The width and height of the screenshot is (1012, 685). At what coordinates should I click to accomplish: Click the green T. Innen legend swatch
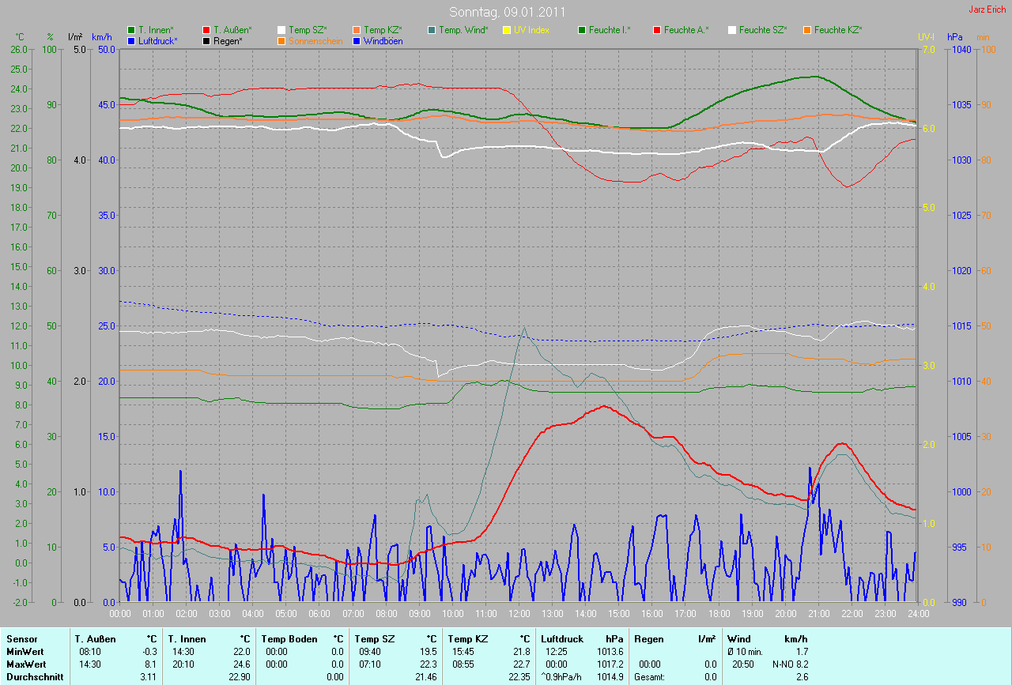tap(131, 30)
